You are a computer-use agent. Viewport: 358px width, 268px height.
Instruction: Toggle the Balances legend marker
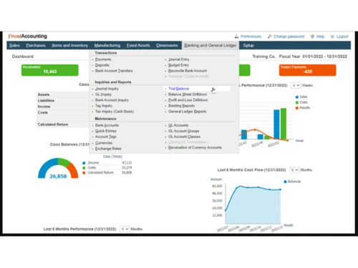285,182
